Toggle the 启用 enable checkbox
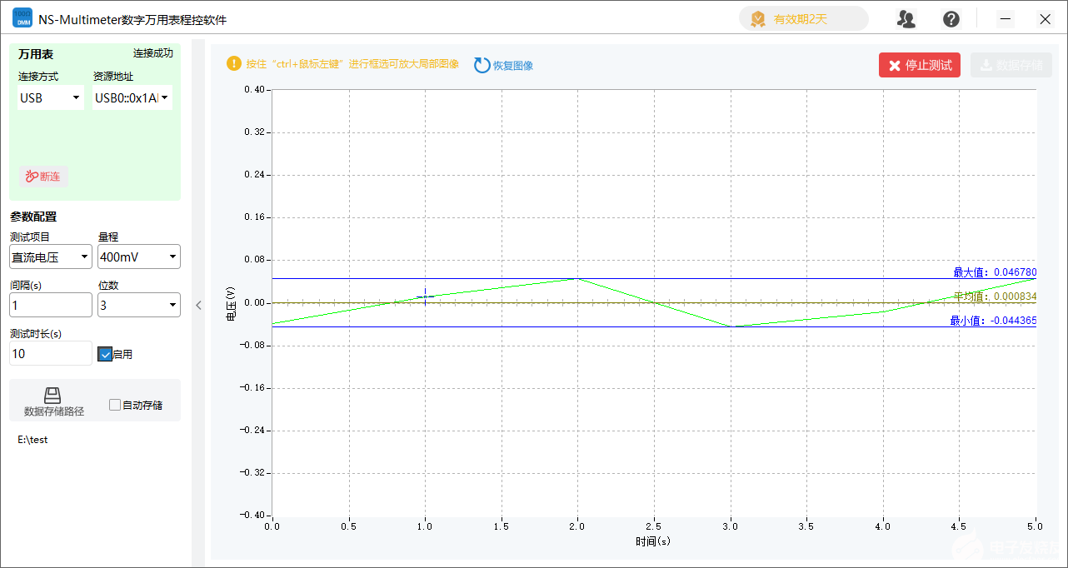This screenshot has height=568, width=1068. [x=105, y=354]
